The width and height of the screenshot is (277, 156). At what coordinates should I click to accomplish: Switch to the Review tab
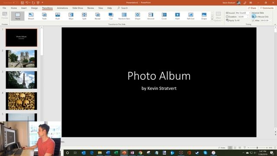90,8
